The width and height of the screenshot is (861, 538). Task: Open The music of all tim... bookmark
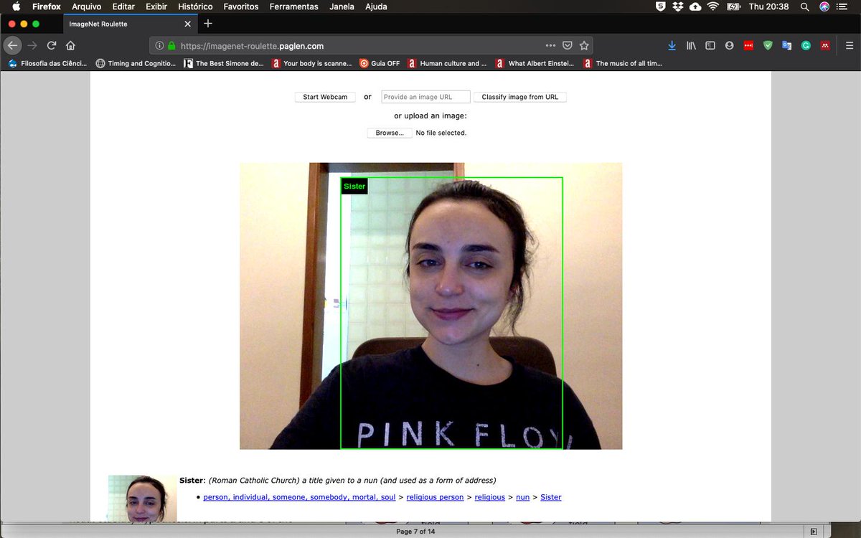point(623,63)
